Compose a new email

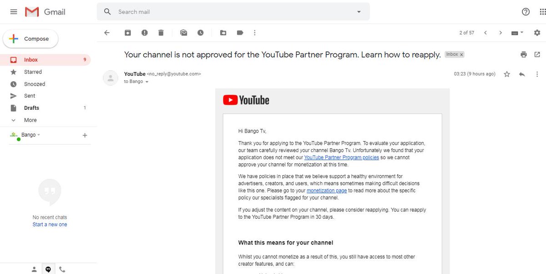click(30, 39)
